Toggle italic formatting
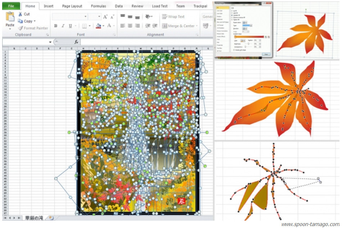The image size is (342, 230). pos(63,26)
